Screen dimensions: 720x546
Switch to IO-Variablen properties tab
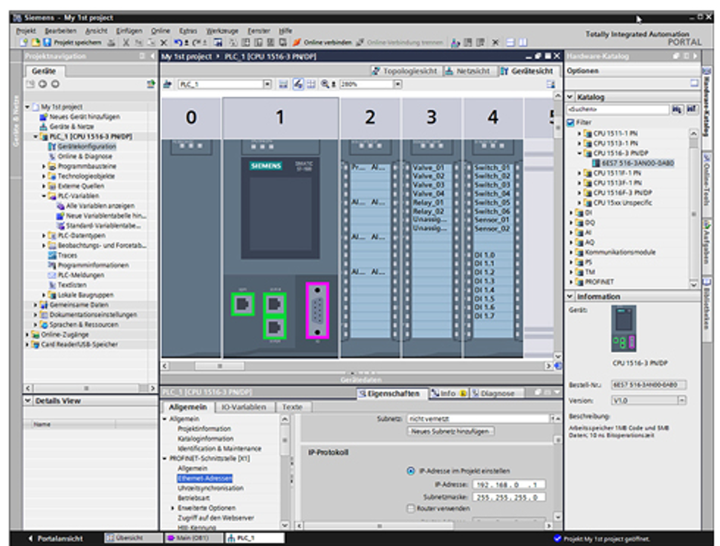[244, 407]
